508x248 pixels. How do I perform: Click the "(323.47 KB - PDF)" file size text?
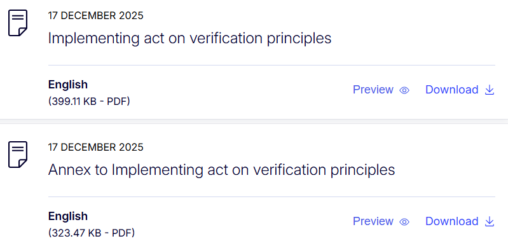tap(92, 233)
